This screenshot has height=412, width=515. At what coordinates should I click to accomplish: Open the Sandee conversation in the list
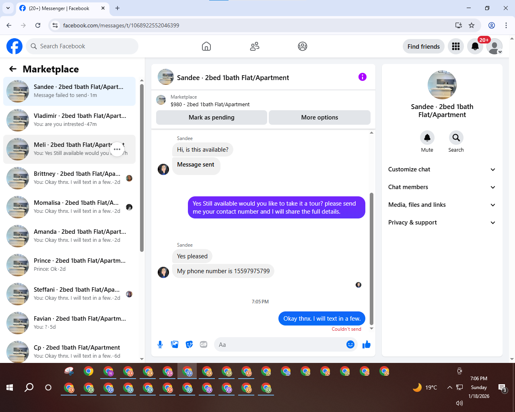pos(69,91)
